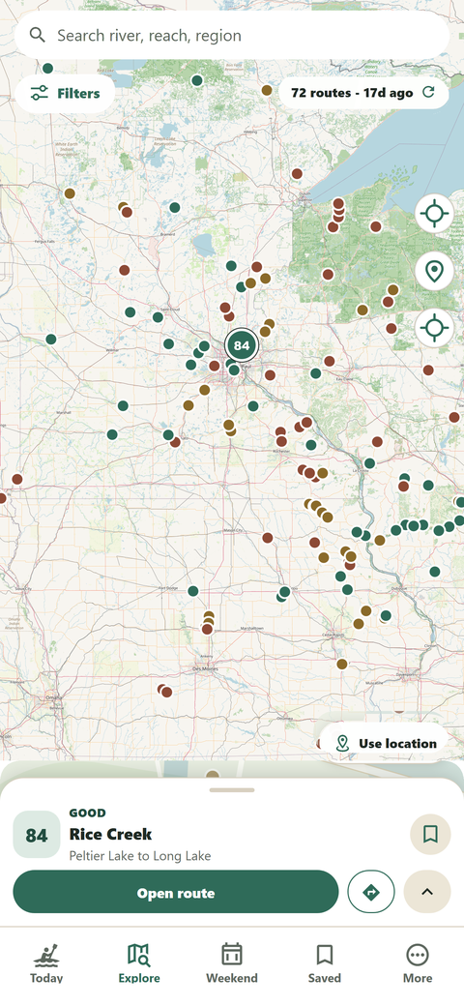Select the red marker north of Duluth
Image resolution: width=464 pixels, height=1006 pixels.
pos(297,174)
